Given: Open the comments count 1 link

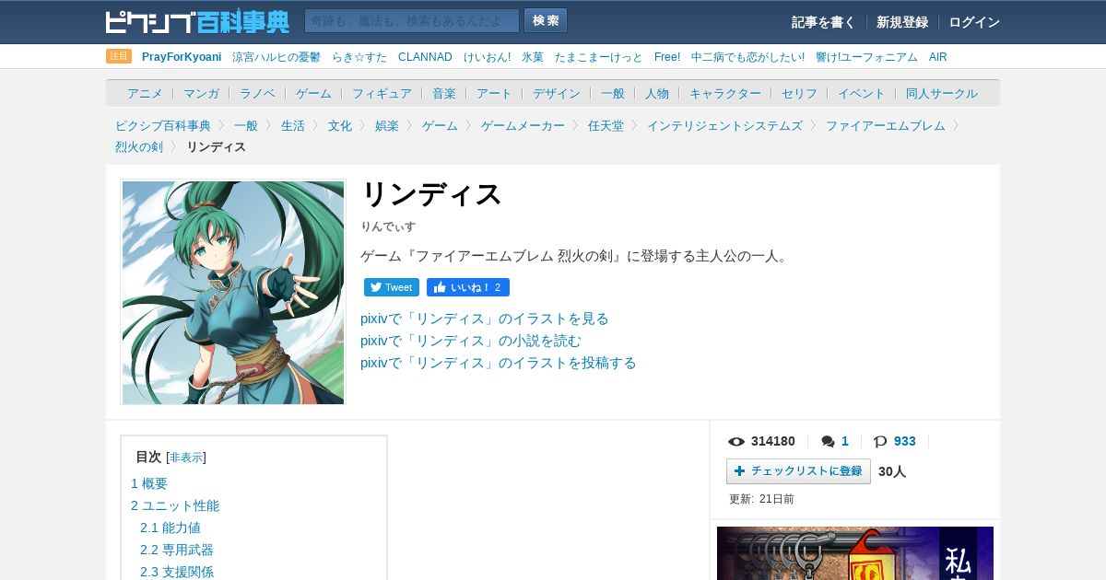Looking at the screenshot, I should pos(845,441).
